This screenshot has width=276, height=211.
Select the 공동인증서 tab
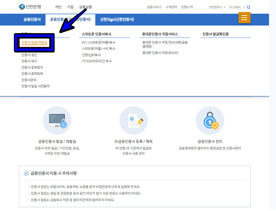coord(71,19)
